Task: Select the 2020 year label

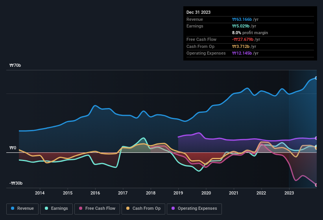Action: pos(206,193)
